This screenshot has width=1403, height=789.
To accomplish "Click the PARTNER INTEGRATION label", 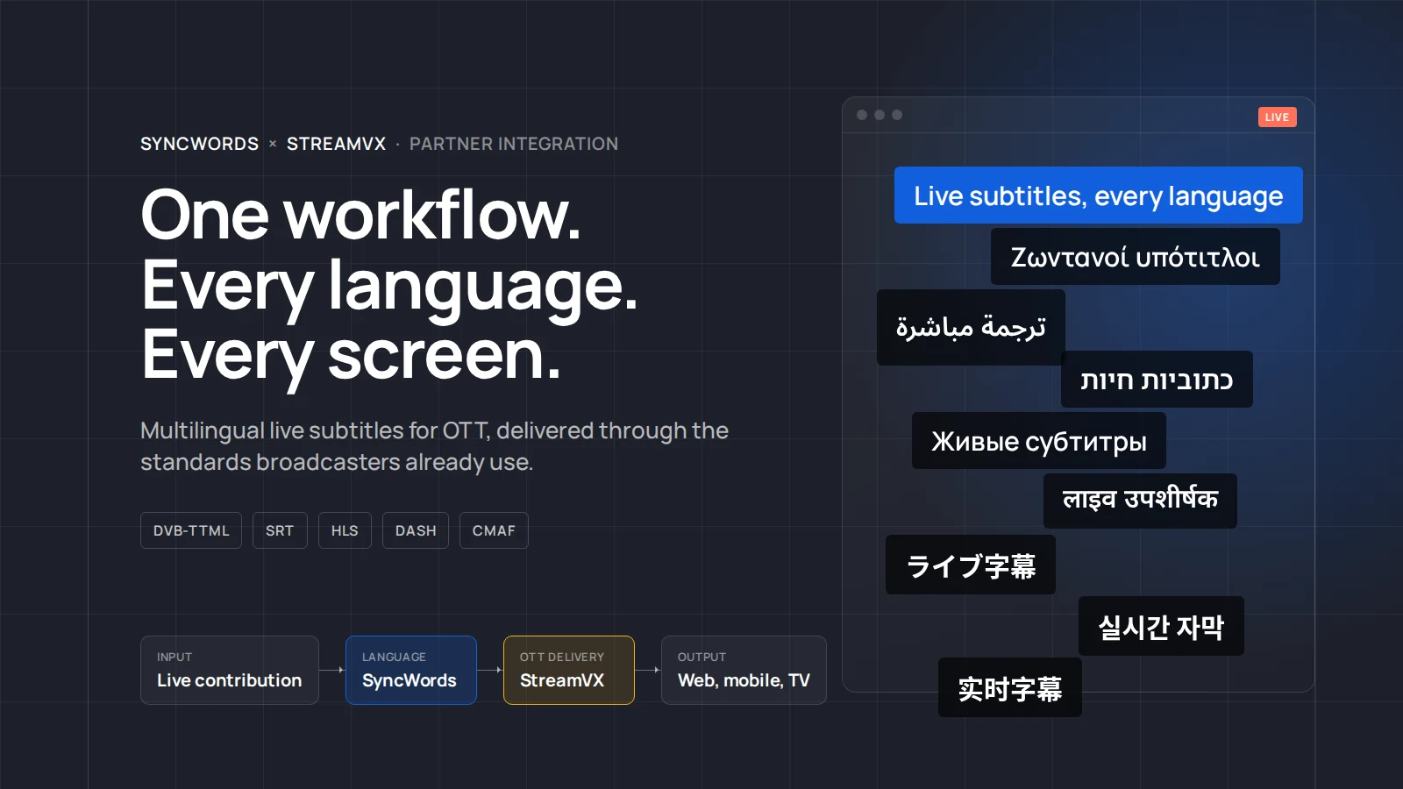I will coord(514,144).
